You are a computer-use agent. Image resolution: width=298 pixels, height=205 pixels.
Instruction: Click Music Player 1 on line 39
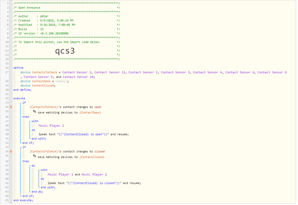coord(60,174)
